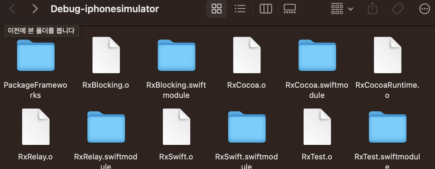Switch to column view
The height and width of the screenshot is (169, 435).
point(266,9)
